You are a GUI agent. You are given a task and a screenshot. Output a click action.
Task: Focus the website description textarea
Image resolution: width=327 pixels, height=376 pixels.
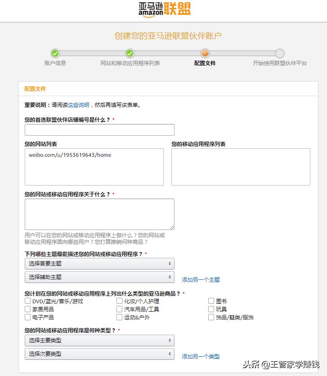(x=99, y=214)
